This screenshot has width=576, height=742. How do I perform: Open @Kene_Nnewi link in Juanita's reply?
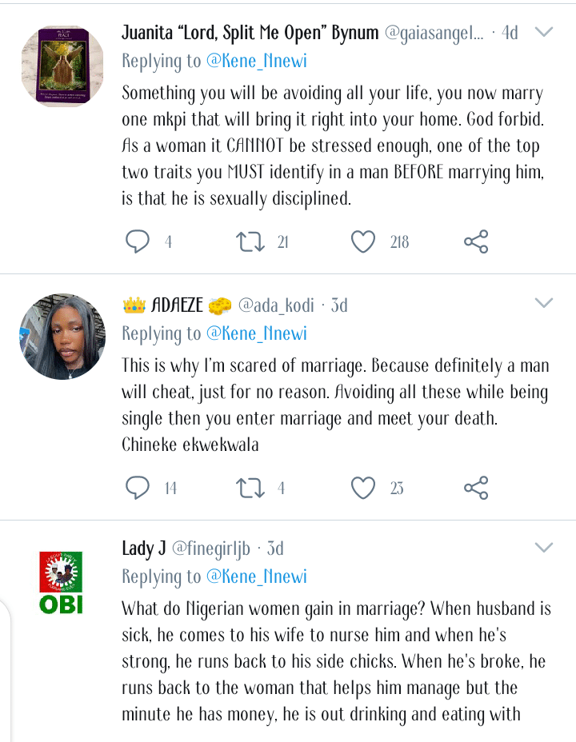click(x=256, y=61)
